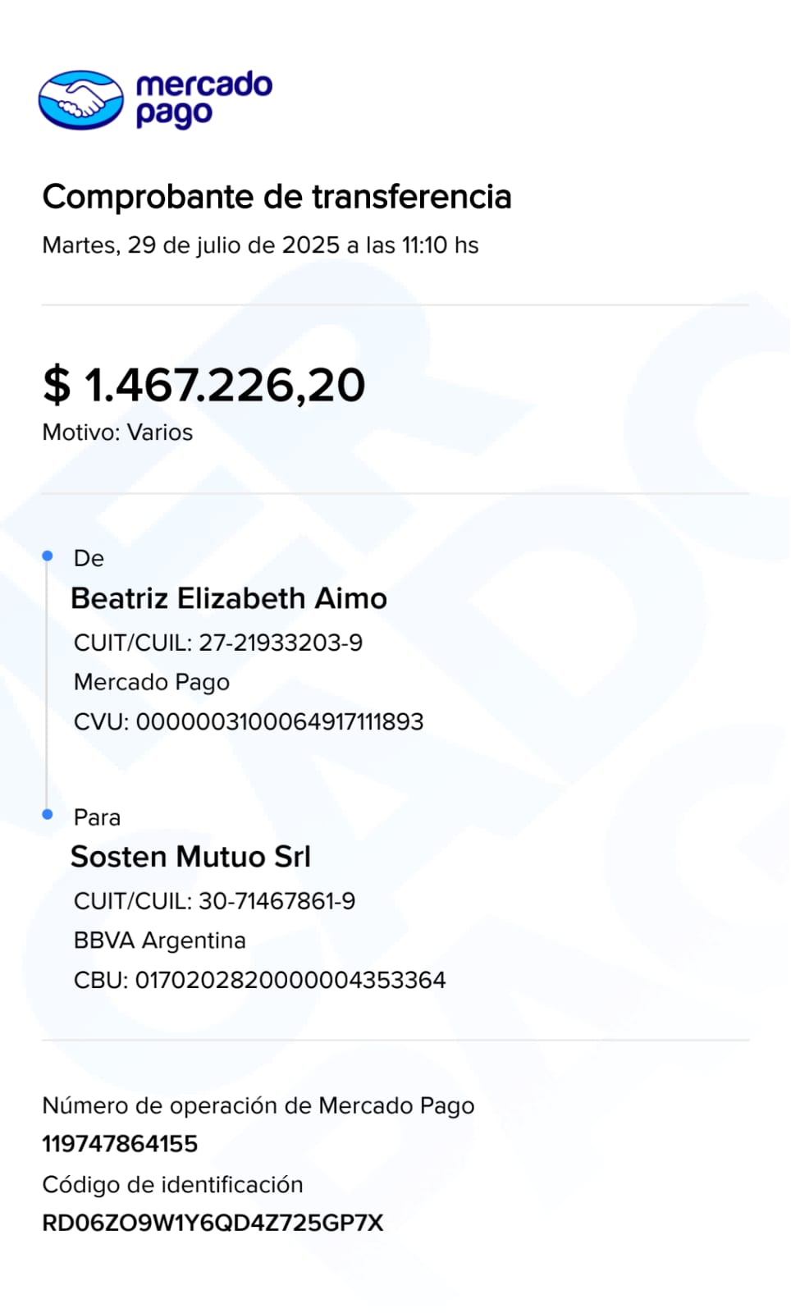Click the sender's Mercado Pago account label
Image resolution: width=791 pixels, height=1313 pixels.
[x=152, y=682]
